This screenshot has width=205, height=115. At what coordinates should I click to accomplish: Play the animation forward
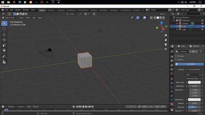(86, 107)
